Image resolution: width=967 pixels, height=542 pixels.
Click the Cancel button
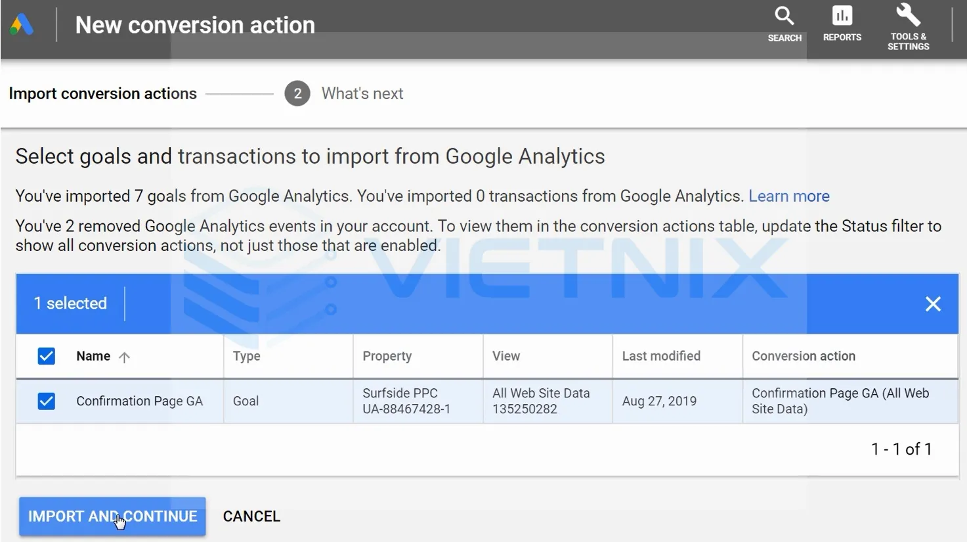[x=251, y=516]
